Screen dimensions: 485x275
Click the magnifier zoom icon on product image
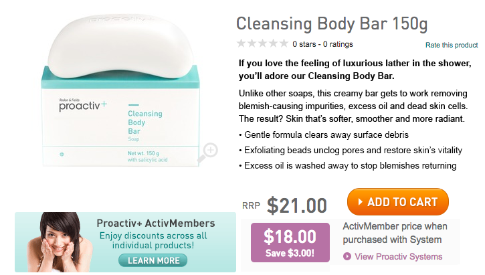(207, 153)
